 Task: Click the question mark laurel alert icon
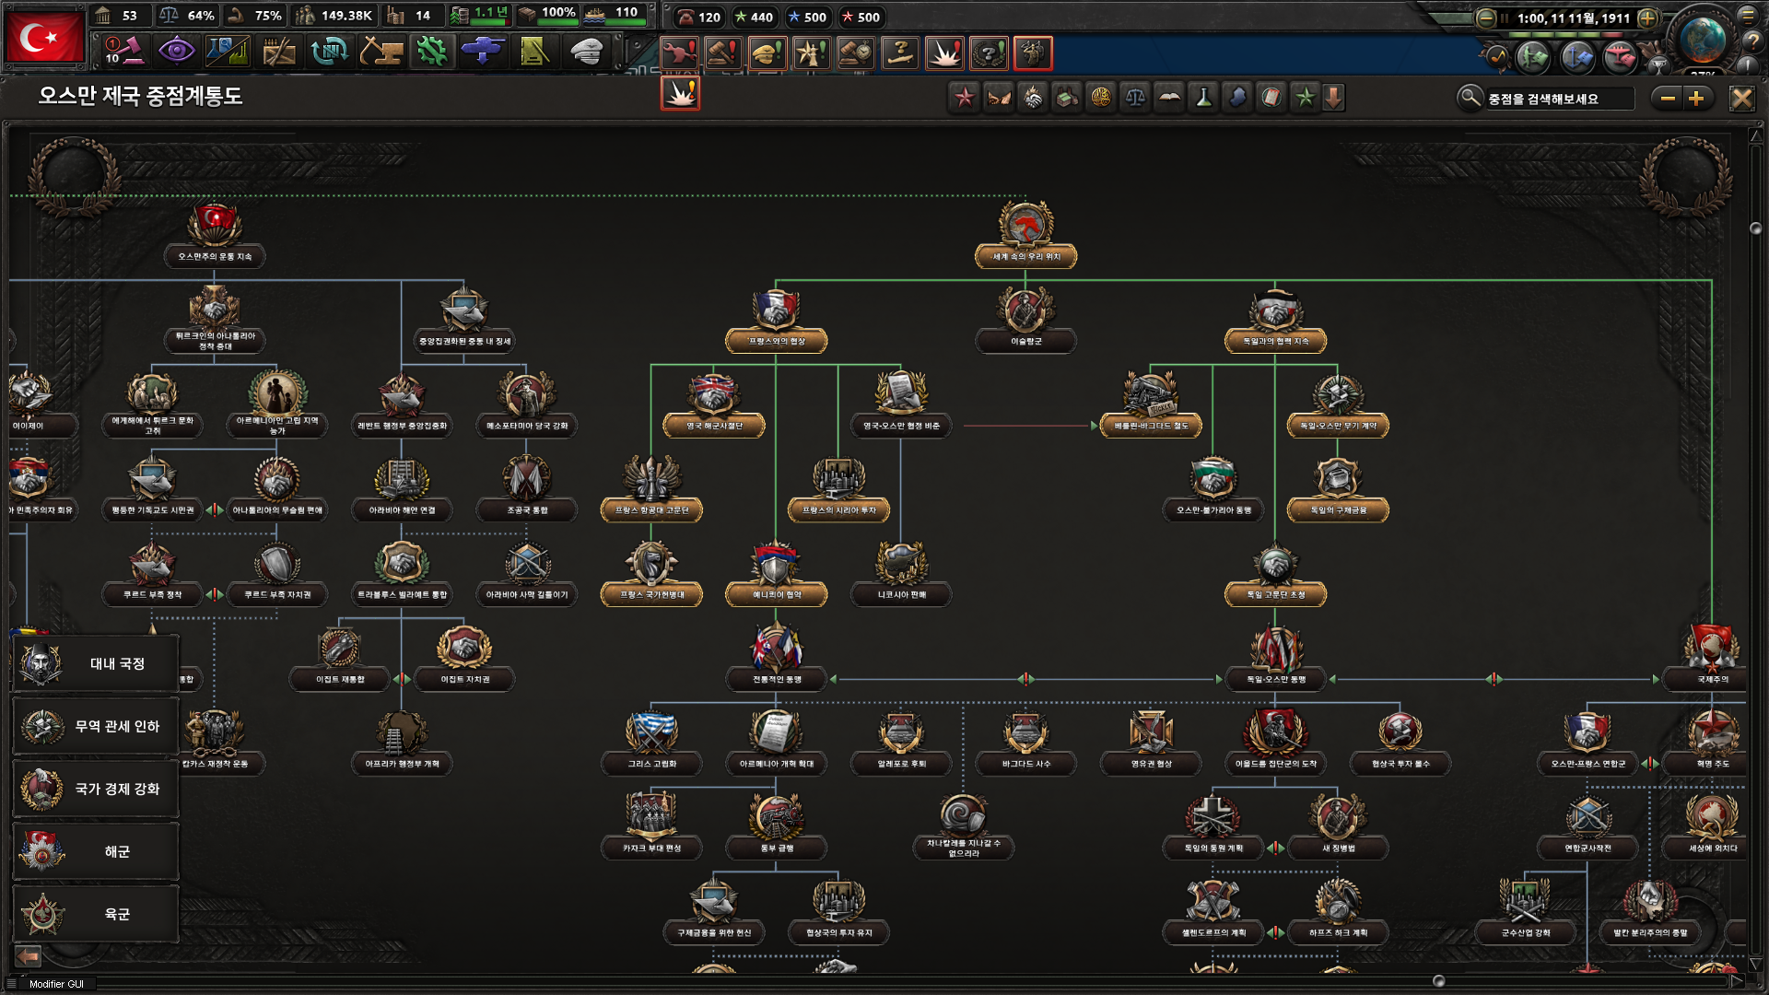989,53
